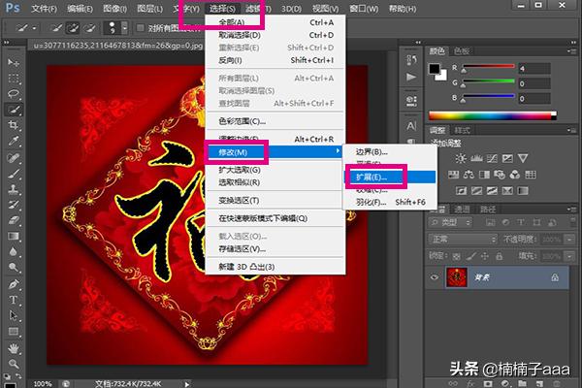Screen dimensions: 582x388
Task: Select the Zoom tool in toolbox
Action: (14, 364)
